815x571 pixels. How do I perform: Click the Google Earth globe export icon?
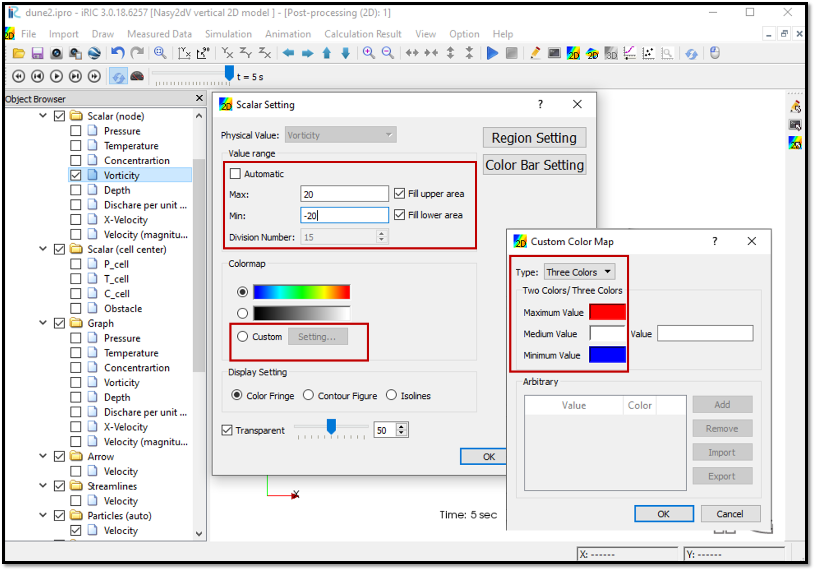(x=94, y=53)
